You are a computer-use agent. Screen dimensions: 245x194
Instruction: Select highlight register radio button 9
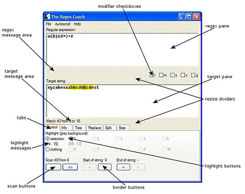[140, 149]
